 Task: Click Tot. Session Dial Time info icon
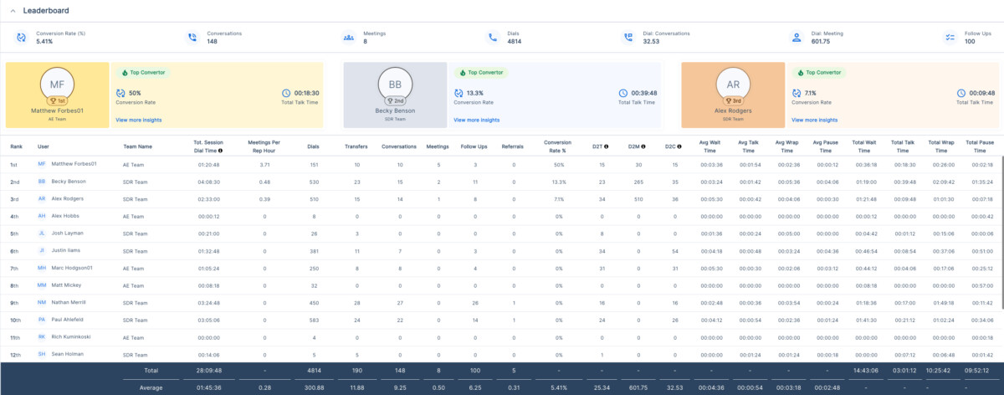[x=220, y=151]
